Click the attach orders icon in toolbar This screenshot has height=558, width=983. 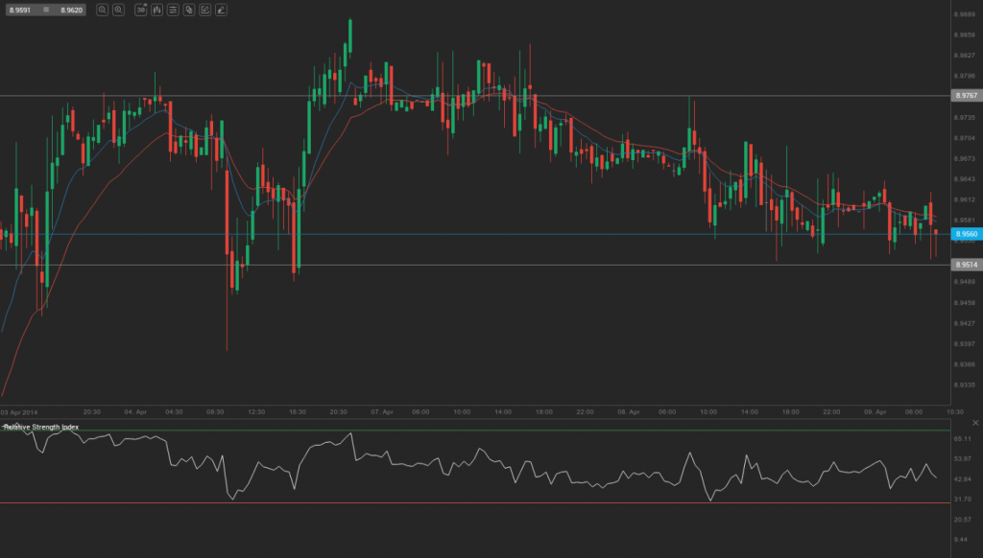pos(188,10)
